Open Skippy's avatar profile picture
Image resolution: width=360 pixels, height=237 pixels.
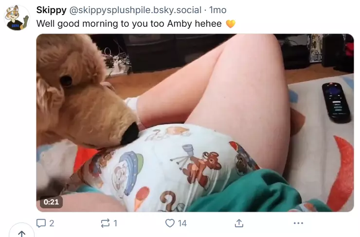[17, 18]
